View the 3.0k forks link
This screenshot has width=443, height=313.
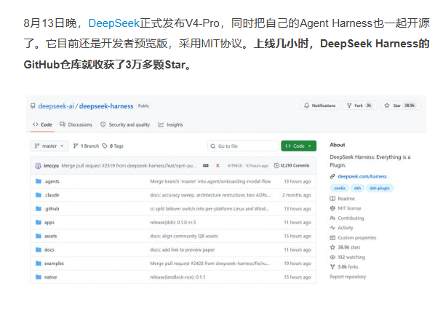point(348,267)
